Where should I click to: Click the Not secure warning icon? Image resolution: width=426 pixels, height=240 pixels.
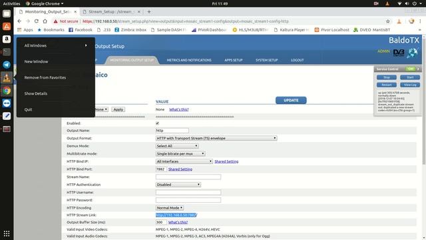coord(55,21)
